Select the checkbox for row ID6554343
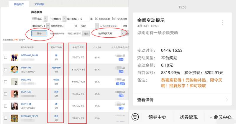The height and width of the screenshot is (124, 236). click(x=6, y=70)
